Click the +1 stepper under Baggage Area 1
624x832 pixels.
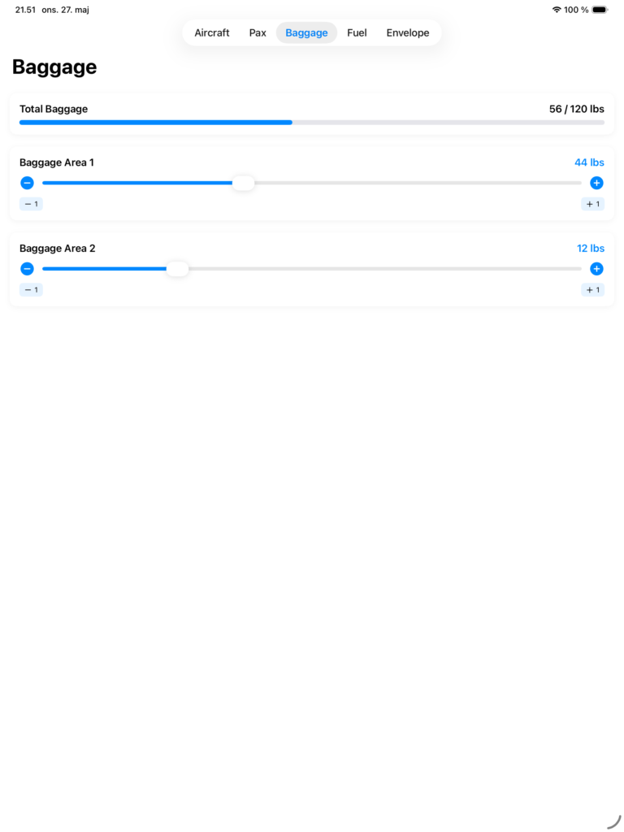pyautogui.click(x=592, y=204)
